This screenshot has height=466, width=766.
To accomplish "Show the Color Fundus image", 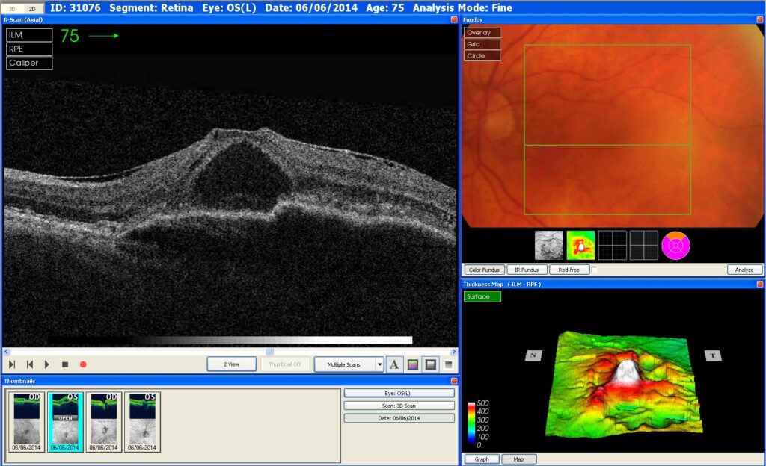I will 484,270.
